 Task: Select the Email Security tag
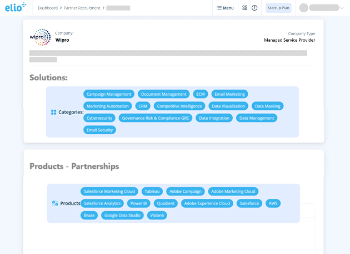point(100,130)
